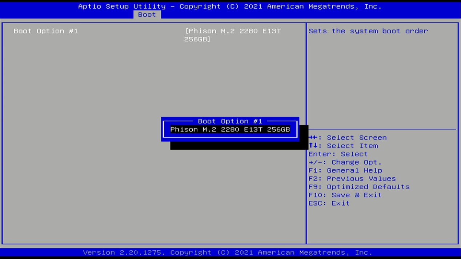Load F9: Optimized Defaults
The image size is (461, 259).
[x=359, y=187]
